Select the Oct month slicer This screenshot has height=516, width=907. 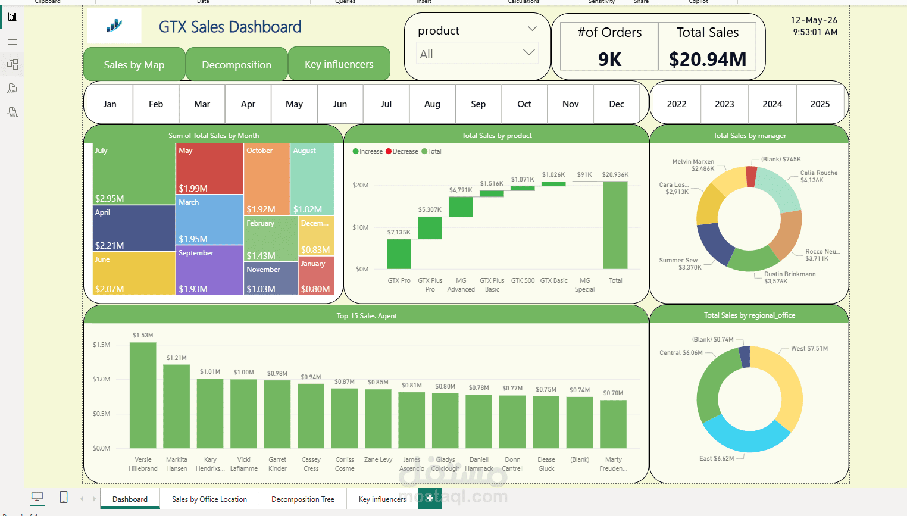[x=524, y=104]
